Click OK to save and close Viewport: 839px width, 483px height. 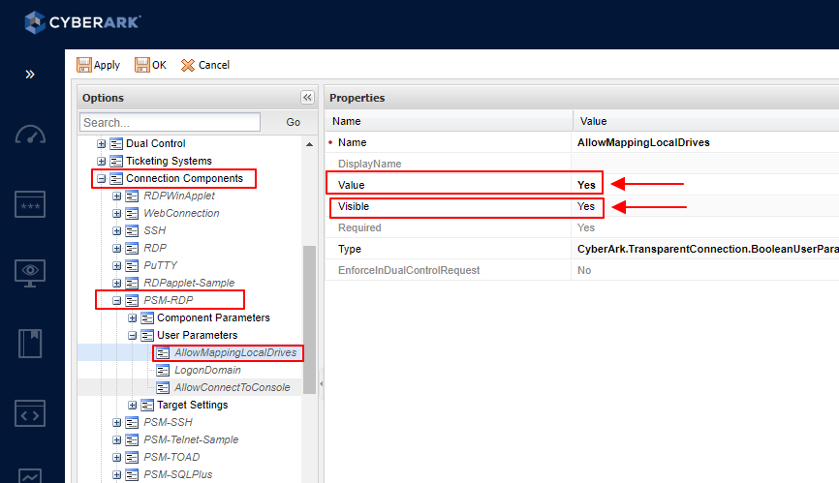point(150,65)
